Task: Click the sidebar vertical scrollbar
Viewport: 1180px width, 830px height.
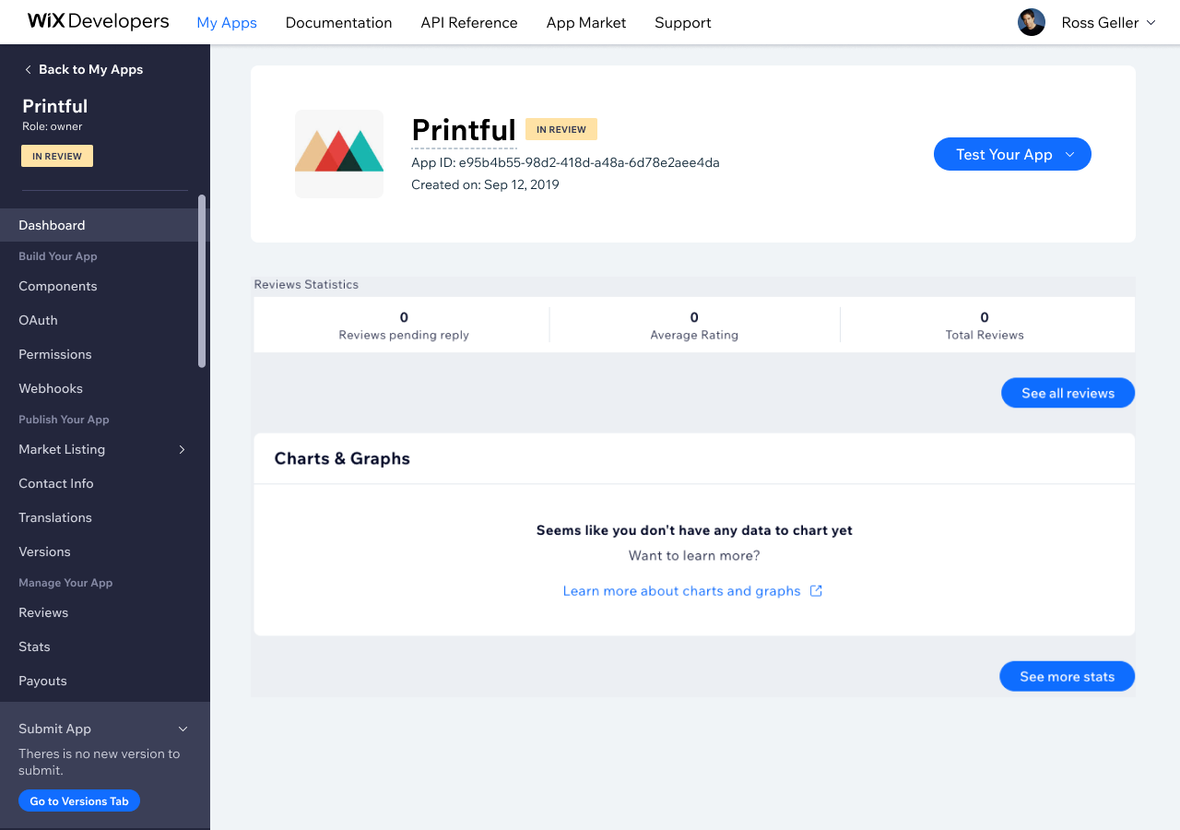Action: coord(202,281)
